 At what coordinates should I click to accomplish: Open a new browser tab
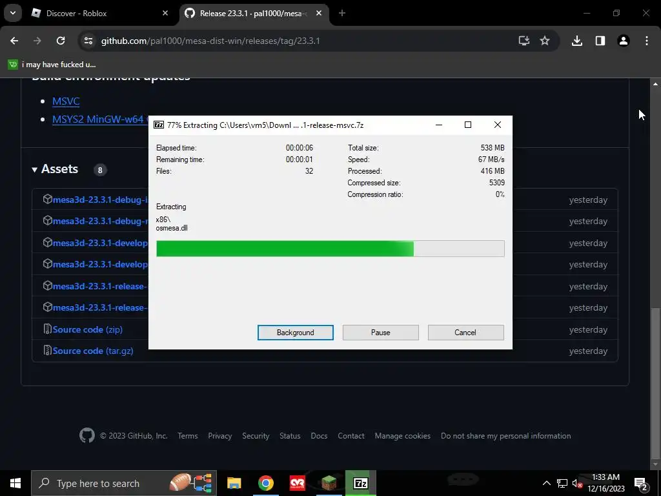click(x=342, y=13)
